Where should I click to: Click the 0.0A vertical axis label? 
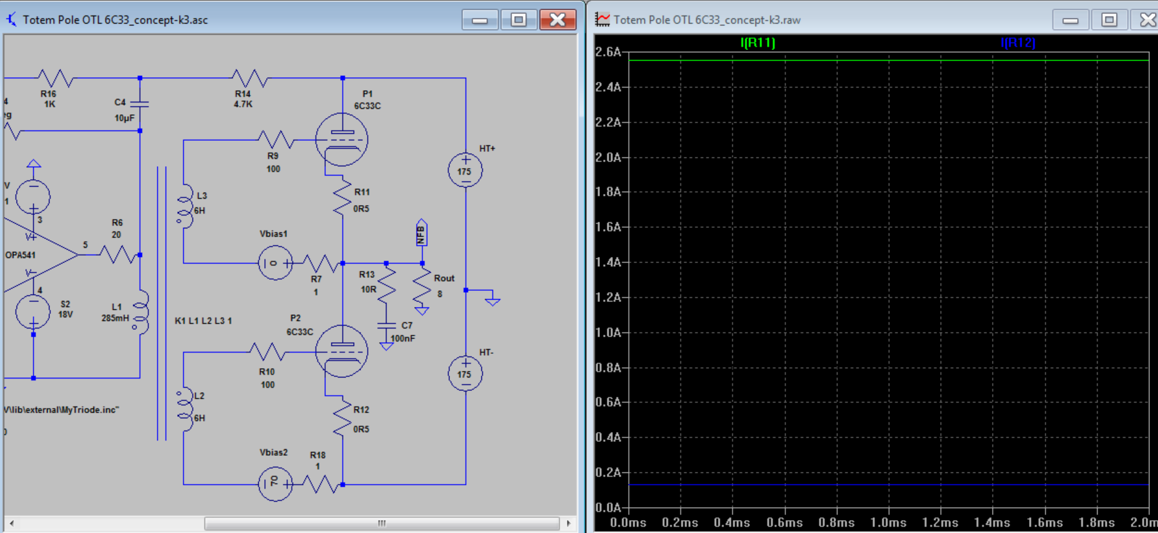[607, 508]
